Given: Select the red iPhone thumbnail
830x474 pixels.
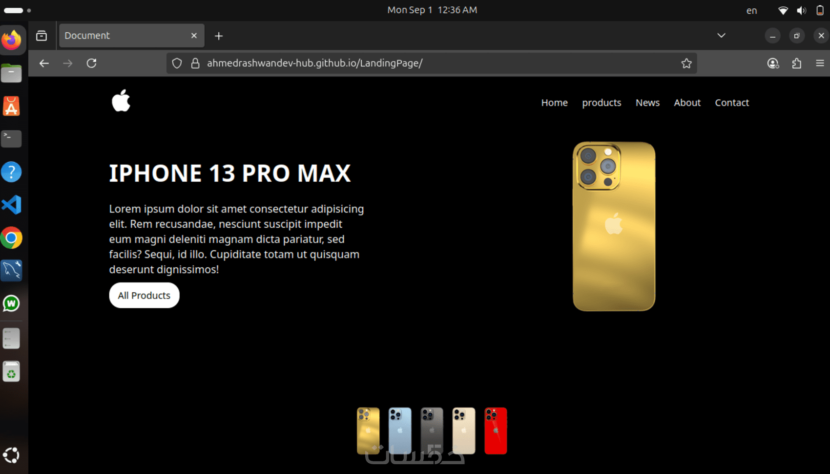Looking at the screenshot, I should click(496, 431).
